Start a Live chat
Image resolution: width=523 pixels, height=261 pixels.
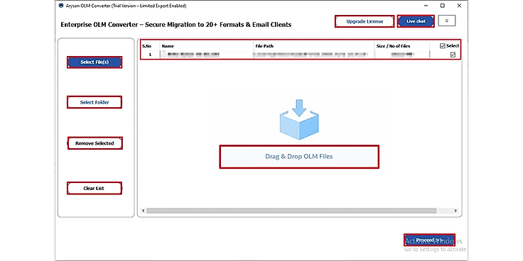coord(416,21)
